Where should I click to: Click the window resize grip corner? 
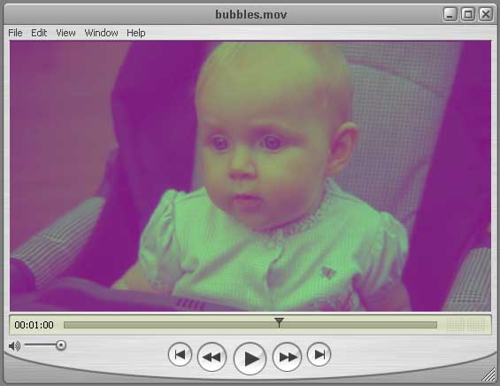point(488,374)
